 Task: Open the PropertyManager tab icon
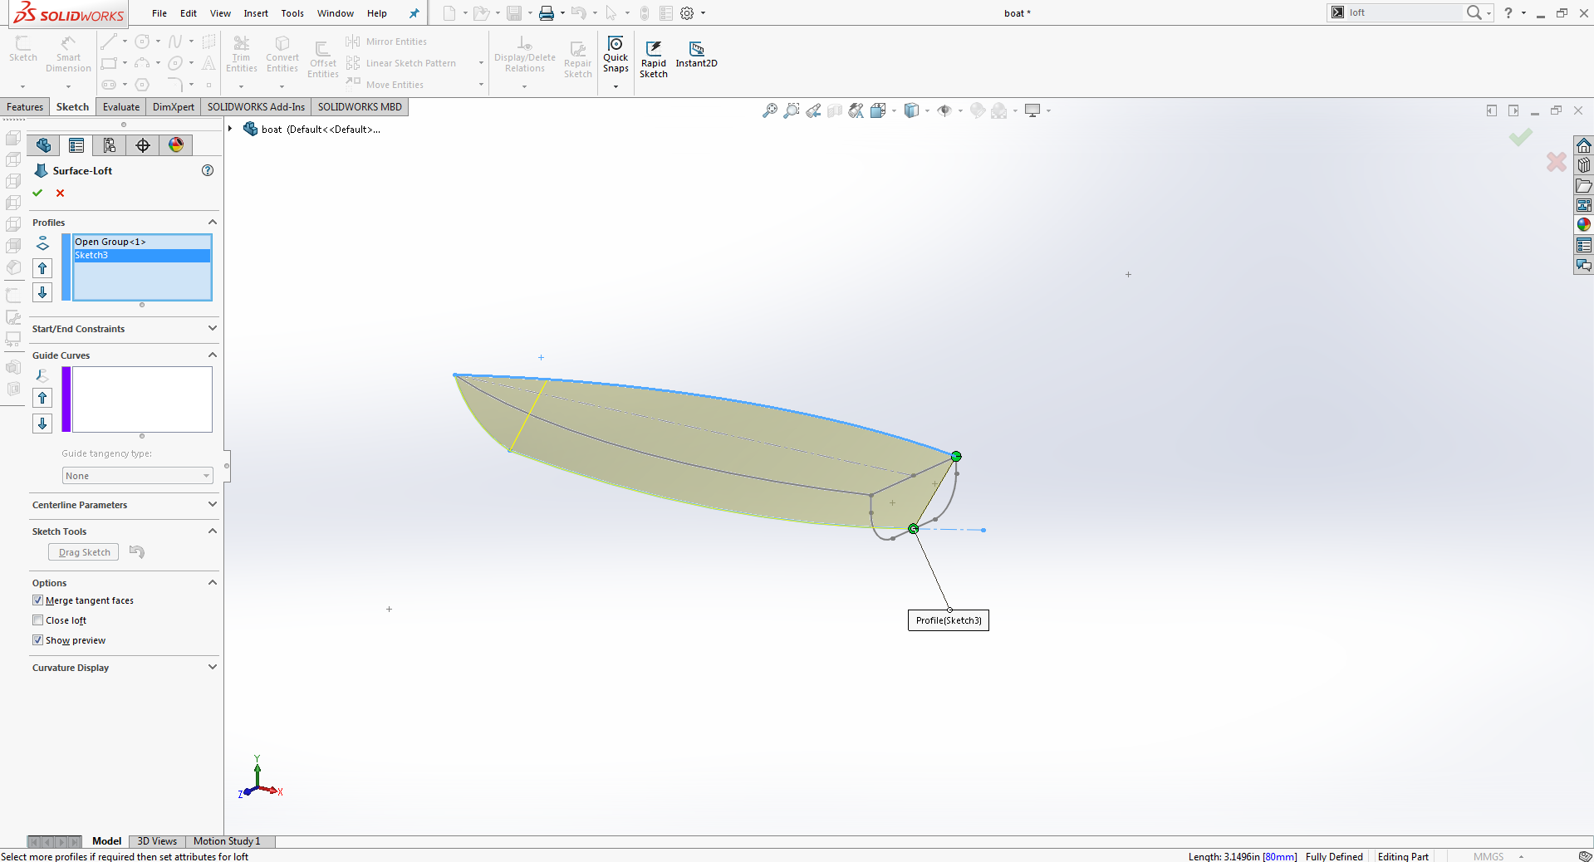pyautogui.click(x=76, y=145)
